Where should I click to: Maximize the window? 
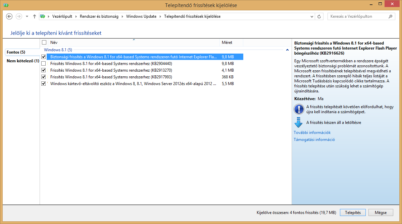[380, 4]
